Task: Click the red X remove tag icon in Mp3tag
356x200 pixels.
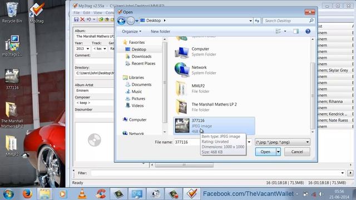Action: click(82, 19)
